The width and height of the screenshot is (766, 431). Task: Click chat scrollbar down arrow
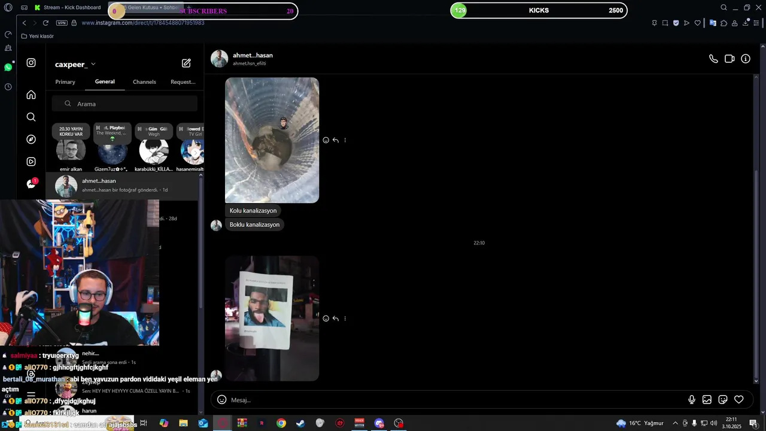756,381
